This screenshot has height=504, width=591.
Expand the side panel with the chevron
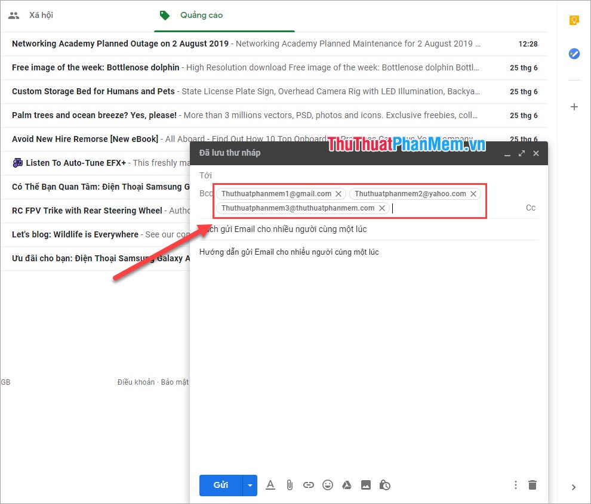(x=574, y=487)
